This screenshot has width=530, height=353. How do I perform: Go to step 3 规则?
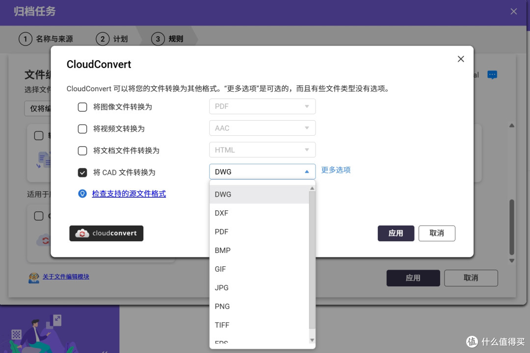167,39
